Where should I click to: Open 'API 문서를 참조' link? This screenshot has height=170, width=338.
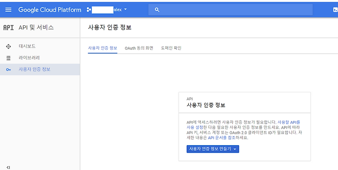coord(222,138)
